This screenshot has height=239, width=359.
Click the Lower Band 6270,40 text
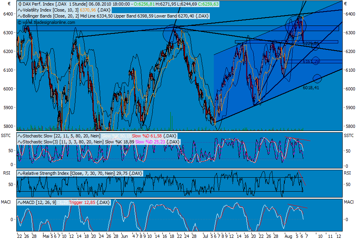[x=174, y=16]
